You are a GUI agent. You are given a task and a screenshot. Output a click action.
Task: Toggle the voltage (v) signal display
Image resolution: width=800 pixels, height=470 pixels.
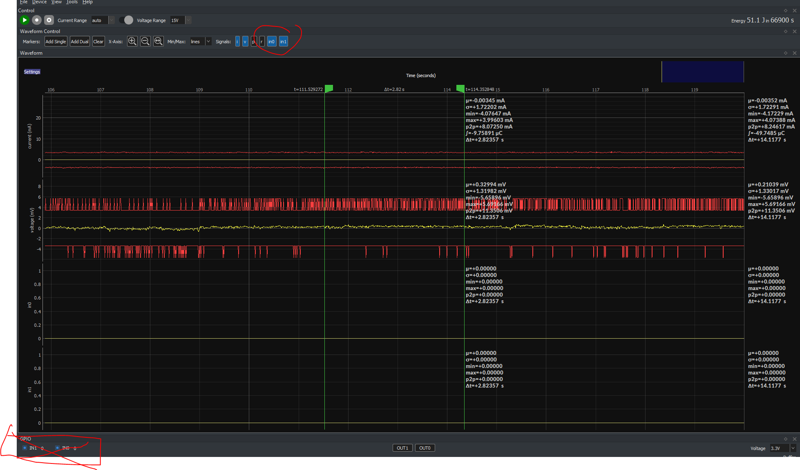click(x=245, y=41)
